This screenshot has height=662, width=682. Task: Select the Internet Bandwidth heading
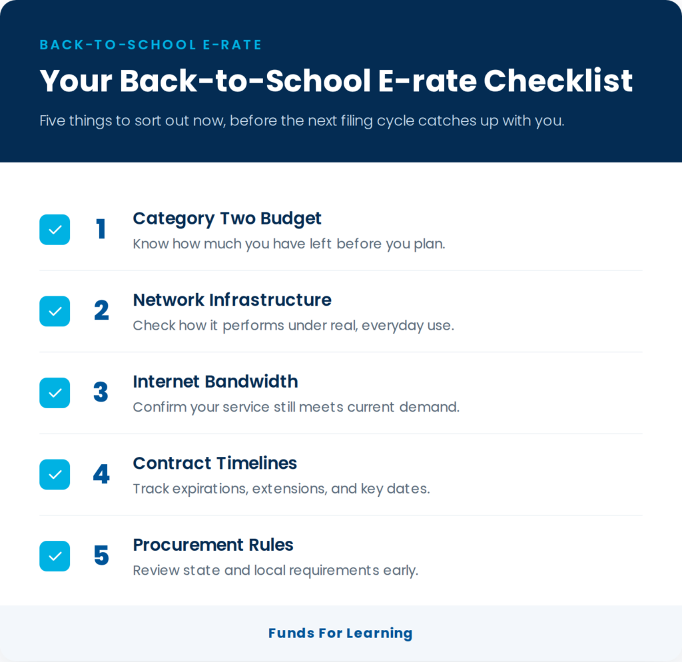point(216,382)
